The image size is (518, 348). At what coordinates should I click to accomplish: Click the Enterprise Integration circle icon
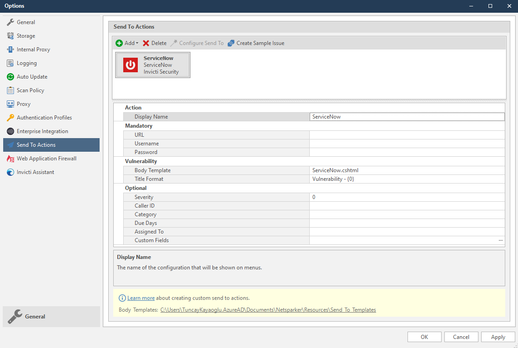pos(10,131)
